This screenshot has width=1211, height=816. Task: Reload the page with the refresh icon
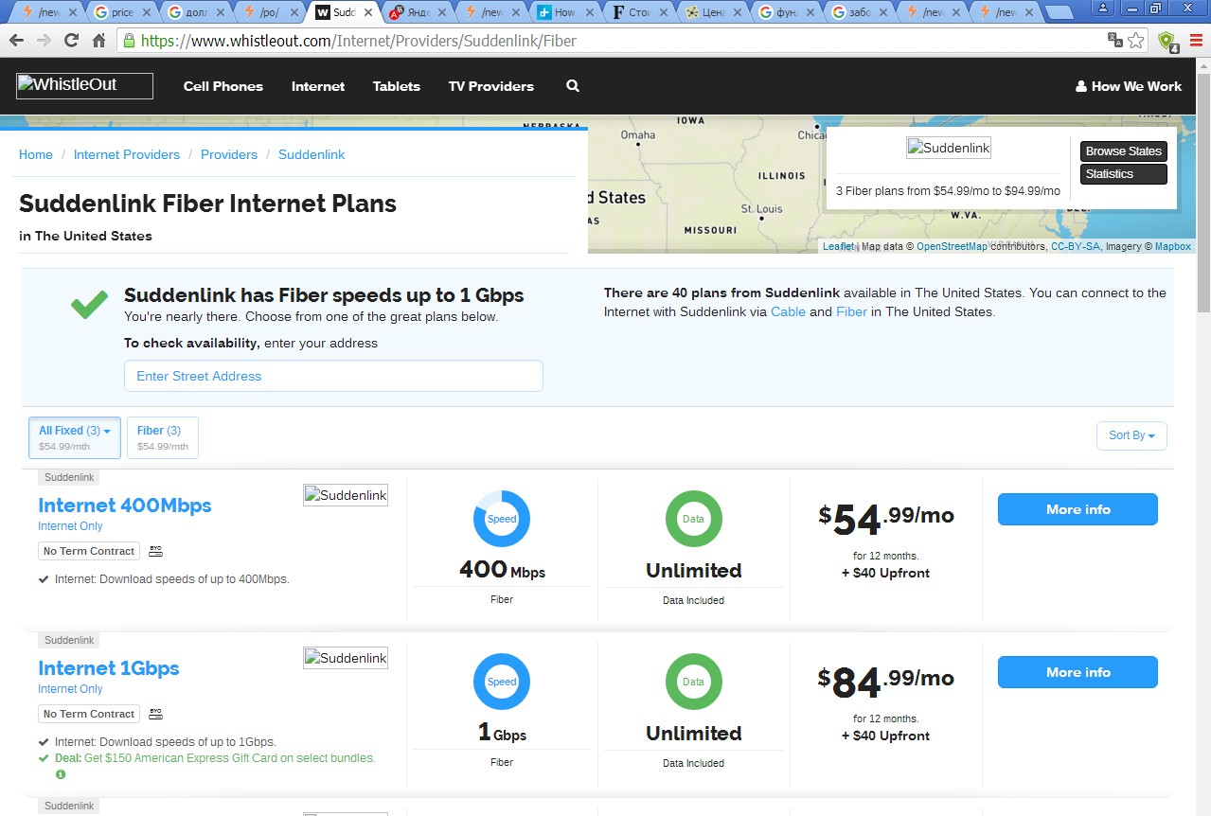coord(71,41)
